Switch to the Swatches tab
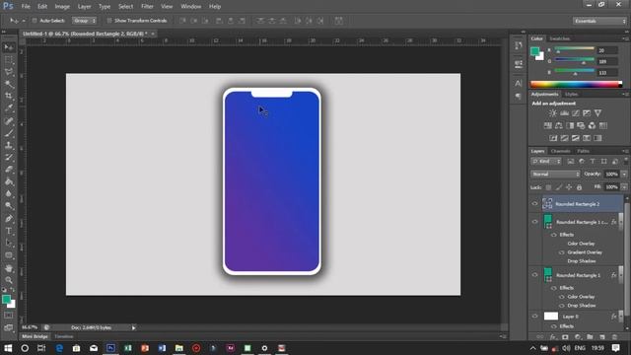Viewport: 631px width, 355px height. 559,38
